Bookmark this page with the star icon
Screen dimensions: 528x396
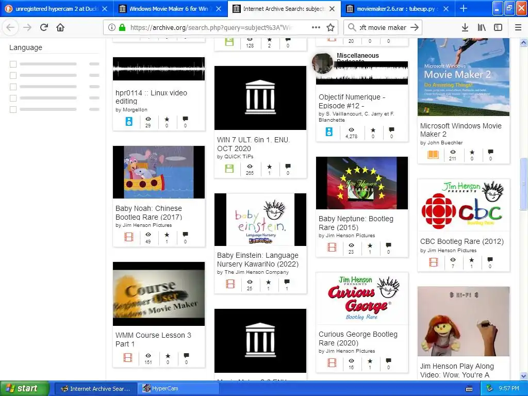click(331, 27)
